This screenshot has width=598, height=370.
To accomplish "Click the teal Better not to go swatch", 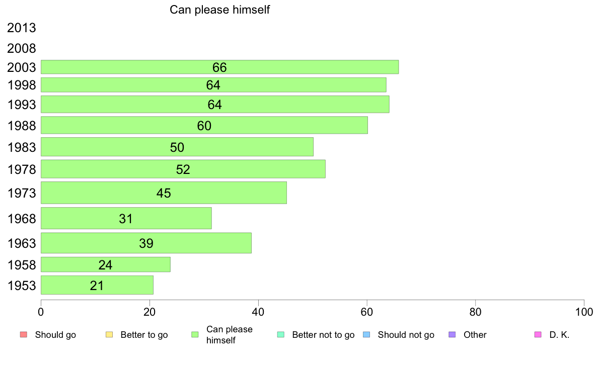I will pyautogui.click(x=280, y=335).
